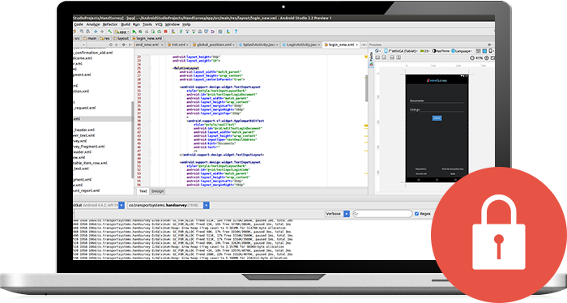
Task: Click the green Run app button
Action: tap(134, 32)
